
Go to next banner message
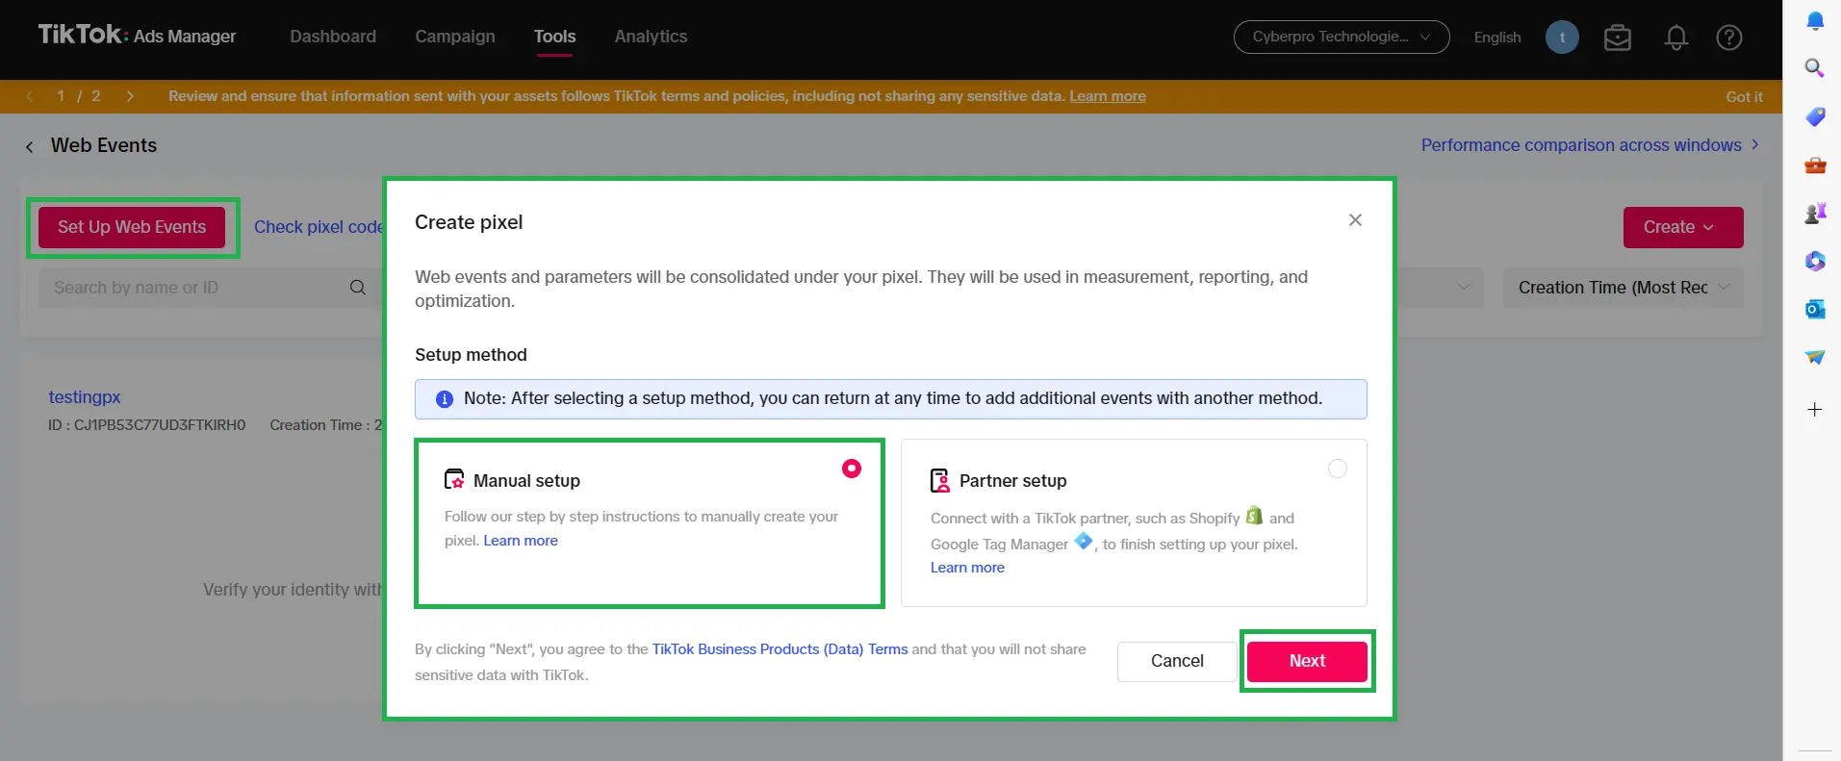click(x=130, y=96)
